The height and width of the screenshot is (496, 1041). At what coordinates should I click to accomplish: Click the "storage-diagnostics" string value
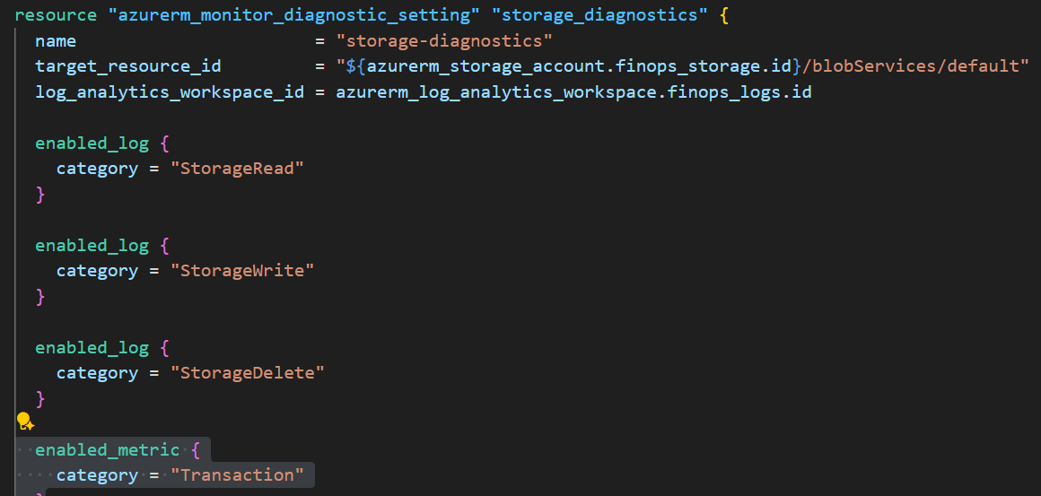444,41
